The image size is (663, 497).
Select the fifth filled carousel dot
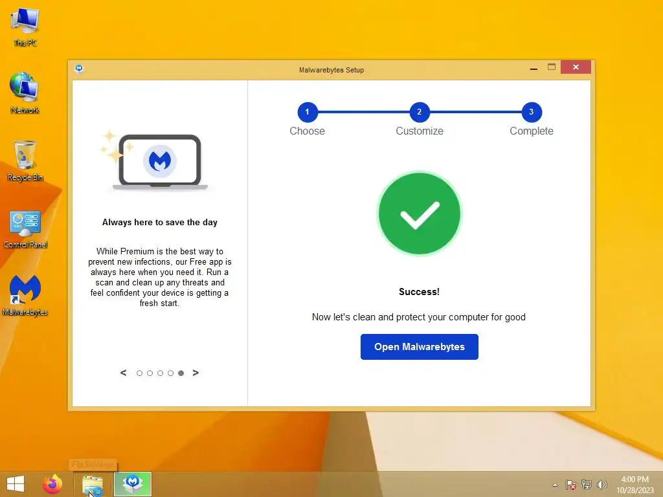pos(181,373)
